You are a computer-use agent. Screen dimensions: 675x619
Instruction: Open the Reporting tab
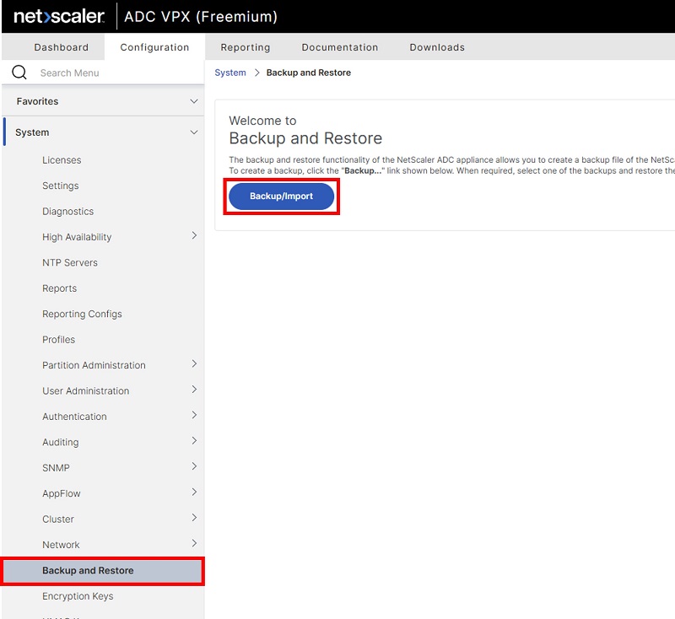[x=246, y=47]
